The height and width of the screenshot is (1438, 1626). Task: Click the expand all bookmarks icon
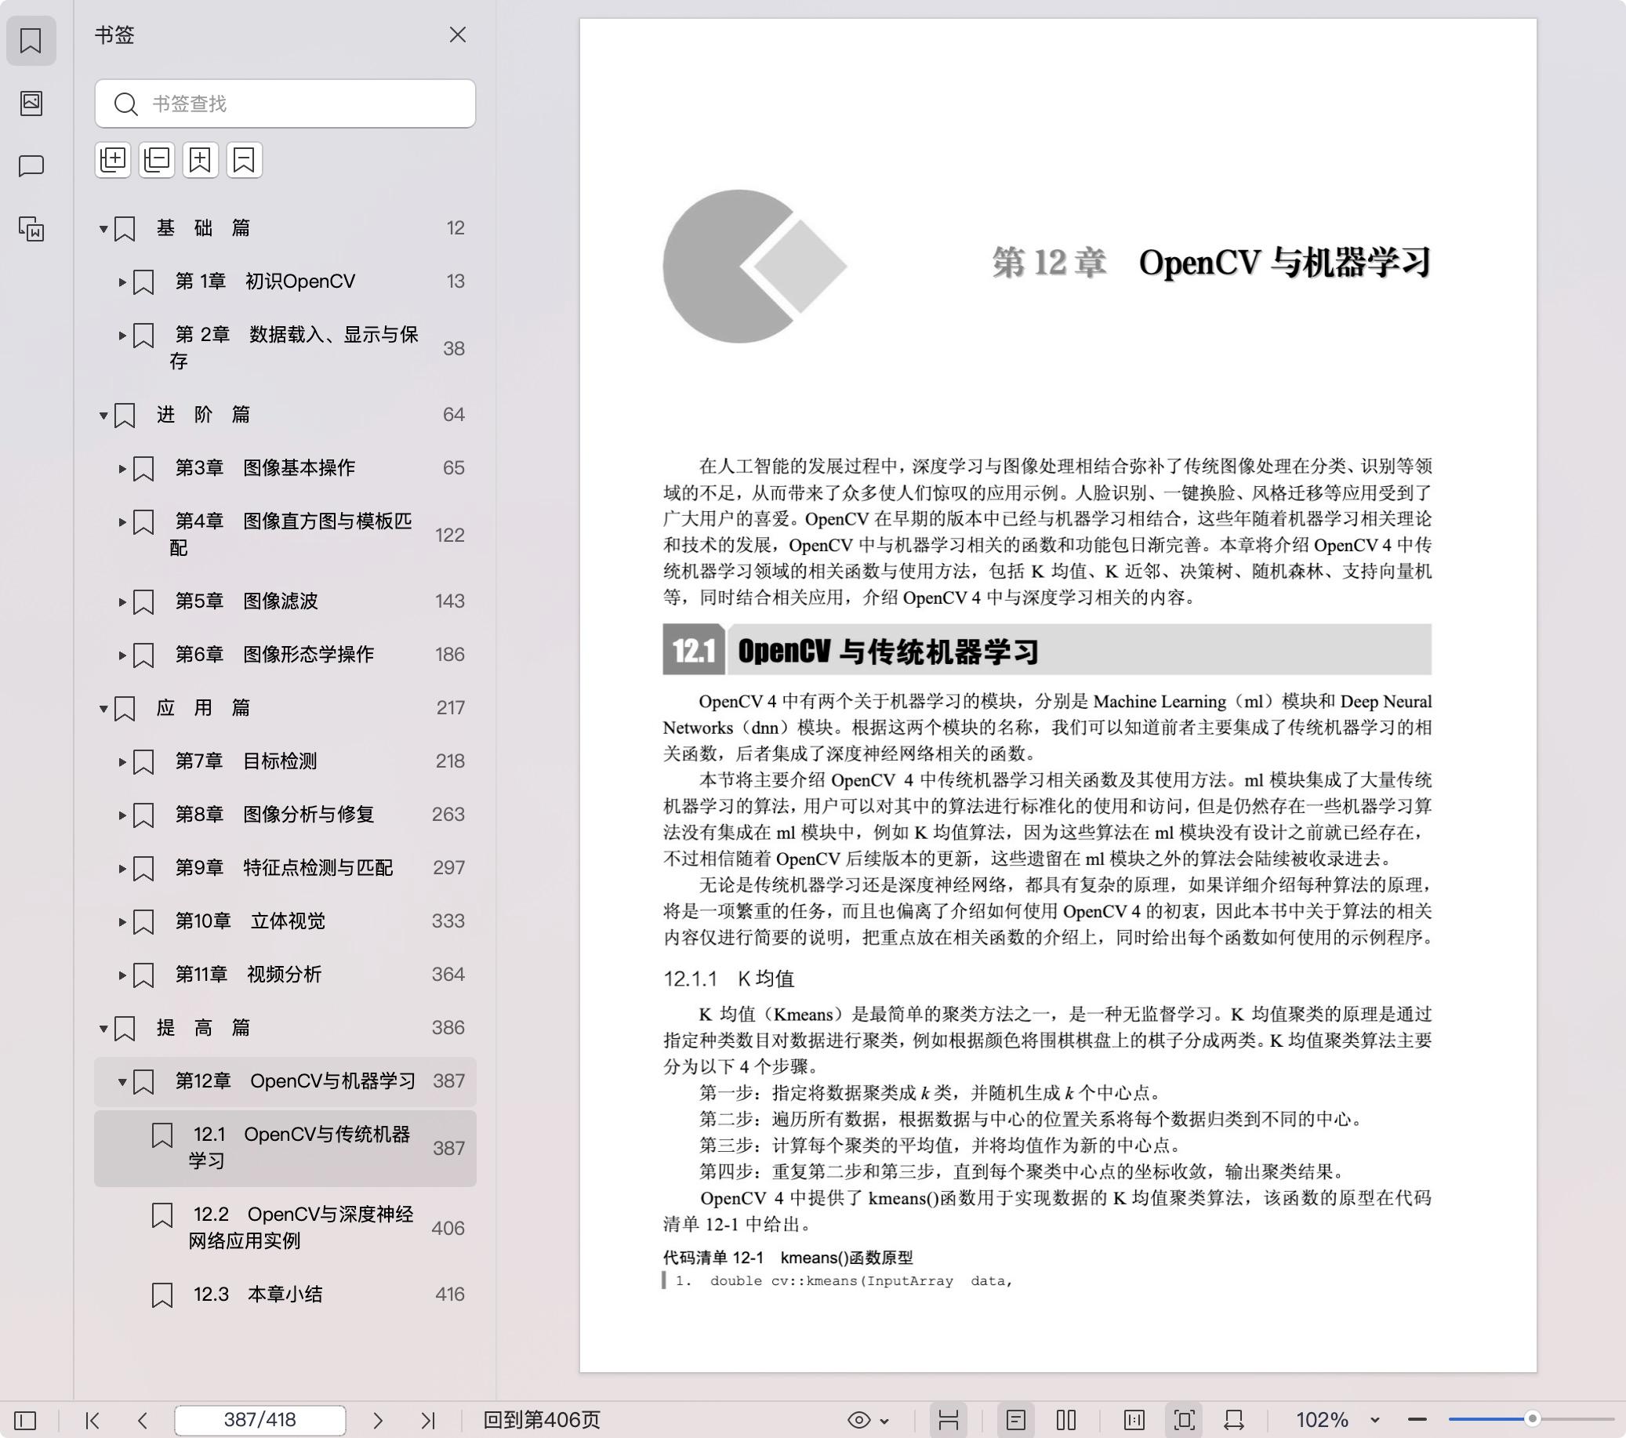[x=113, y=160]
